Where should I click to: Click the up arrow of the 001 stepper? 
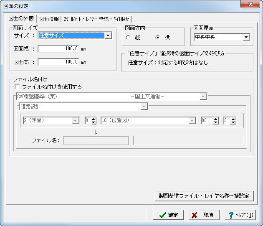(x=216, y=119)
